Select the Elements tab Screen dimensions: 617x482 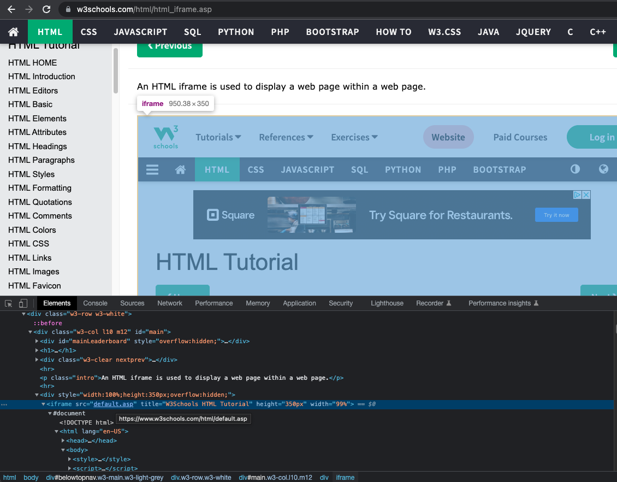[57, 303]
